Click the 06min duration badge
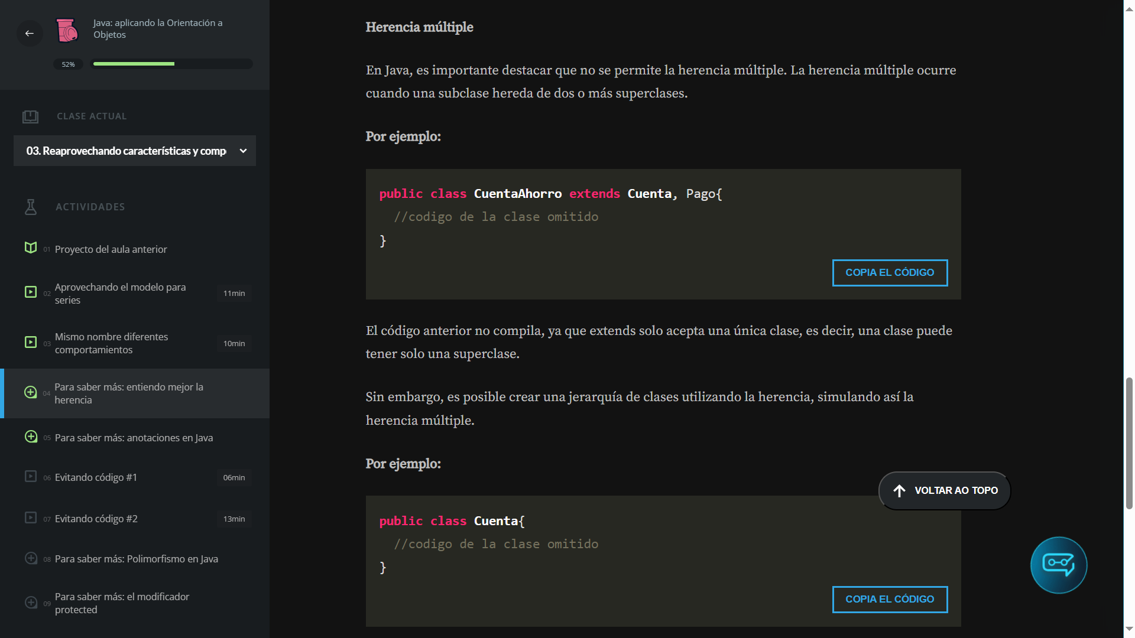Viewport: 1135px width, 638px height. (234, 477)
